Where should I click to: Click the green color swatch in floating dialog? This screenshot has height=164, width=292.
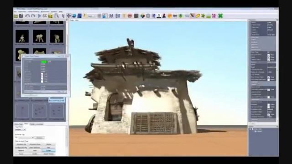(44, 62)
